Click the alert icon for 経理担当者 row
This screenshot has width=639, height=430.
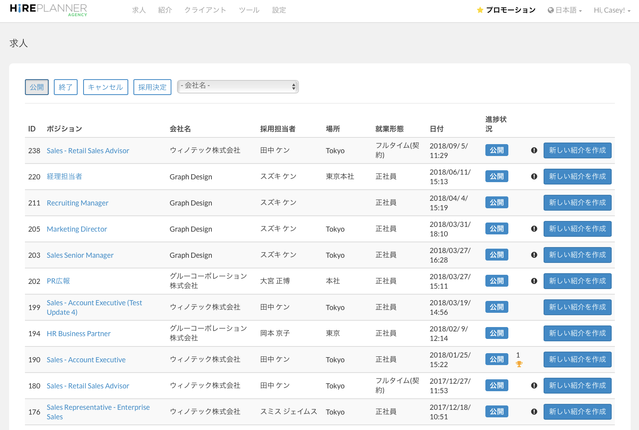pos(534,177)
